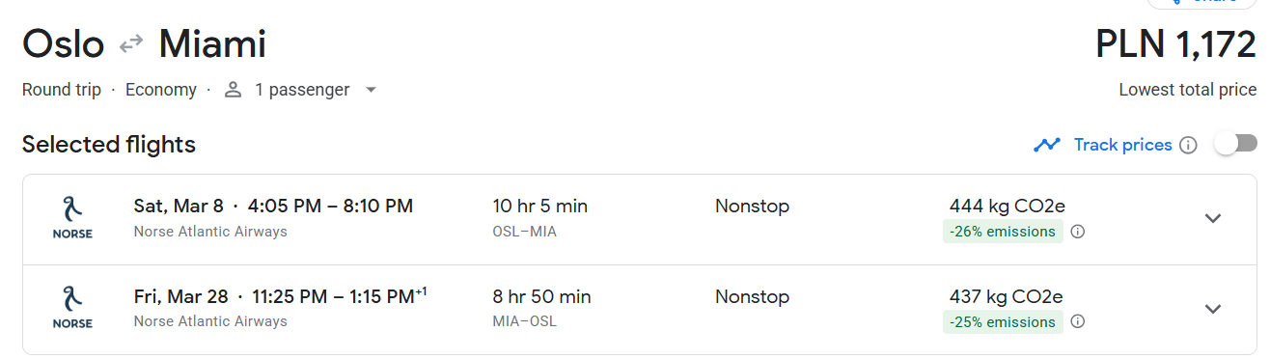This screenshot has width=1270, height=359.
Task: Click the 1 passenger label
Action: pos(302,90)
